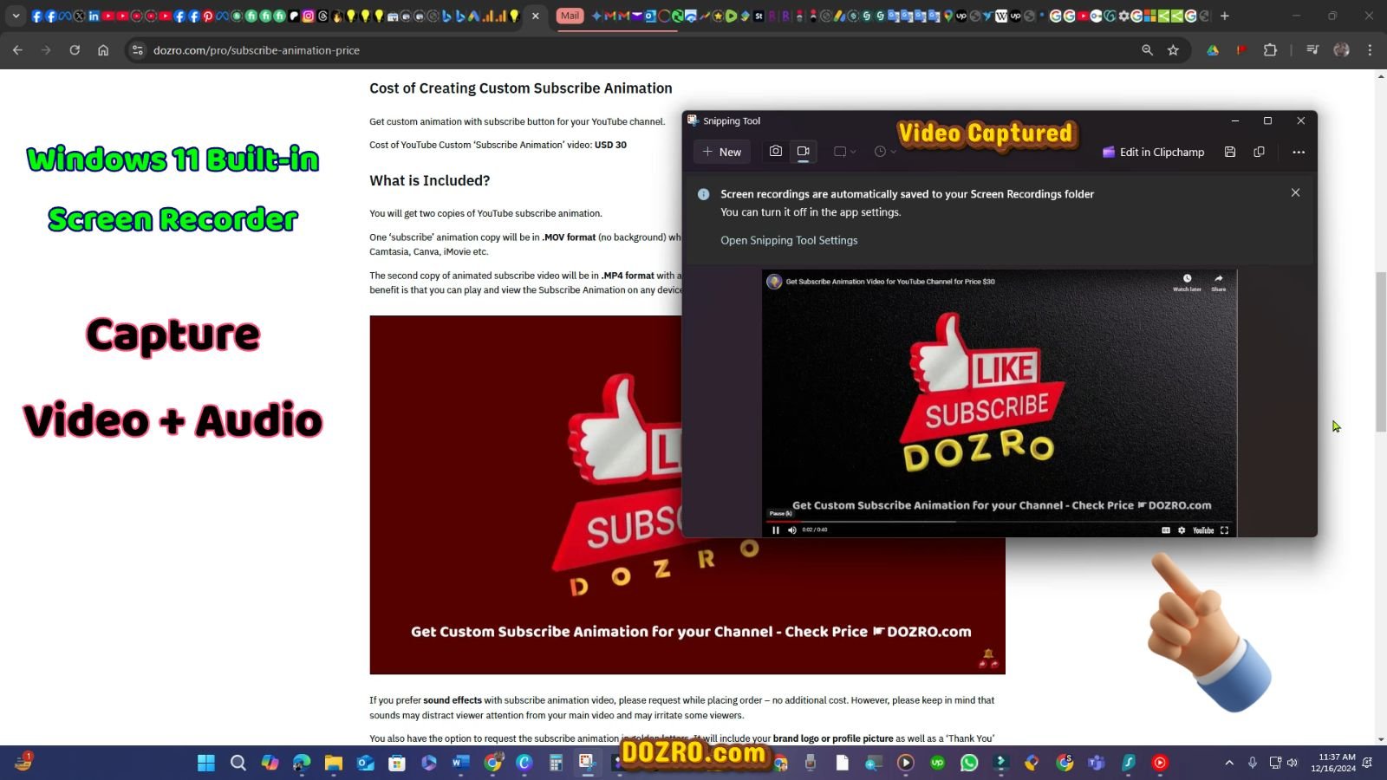The height and width of the screenshot is (780, 1387).
Task: Open the Snipping Tool overflow menu
Action: click(1299, 152)
